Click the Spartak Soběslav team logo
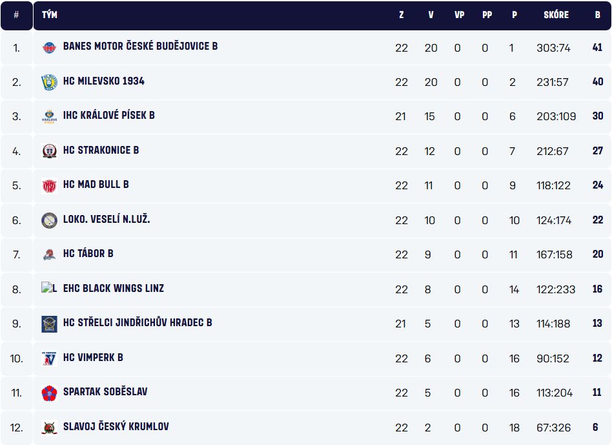The height and width of the screenshot is (445, 612). pos(49,393)
